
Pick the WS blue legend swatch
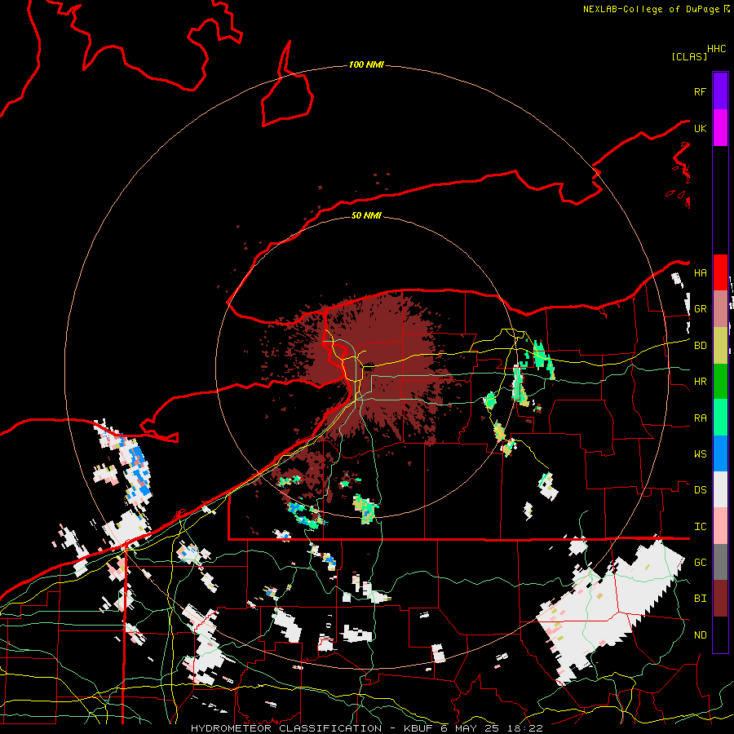(x=720, y=453)
